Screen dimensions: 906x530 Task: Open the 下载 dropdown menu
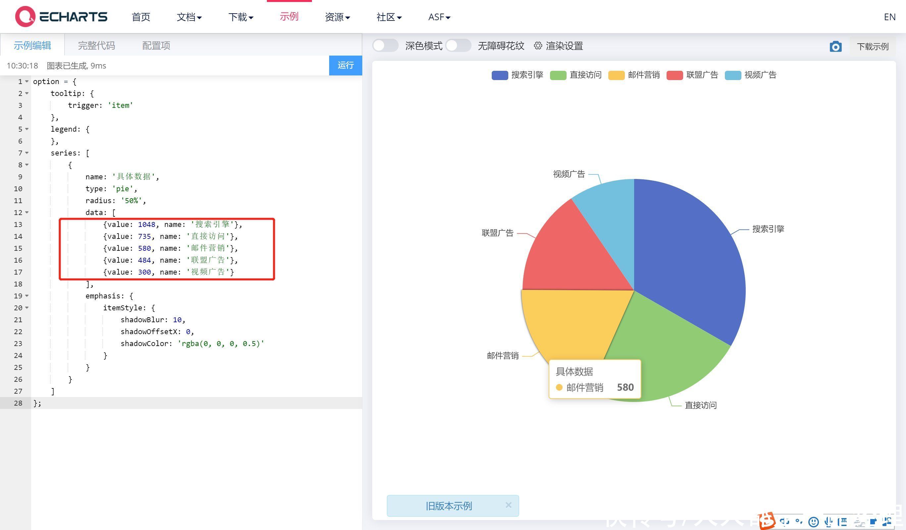tap(241, 17)
